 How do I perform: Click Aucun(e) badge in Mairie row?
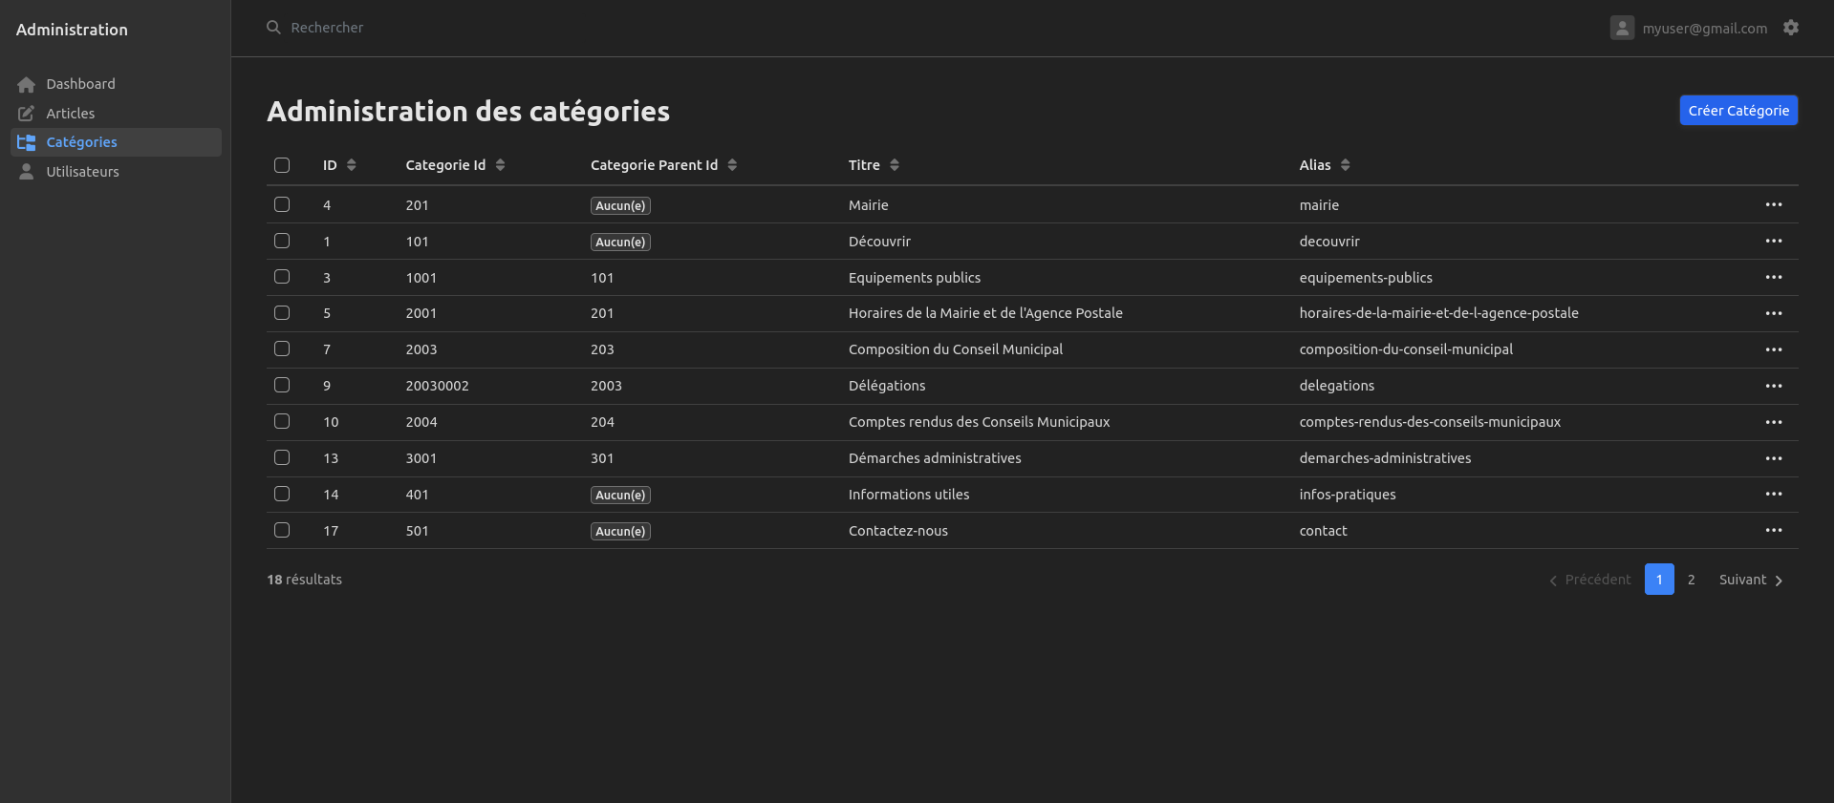(x=620, y=206)
